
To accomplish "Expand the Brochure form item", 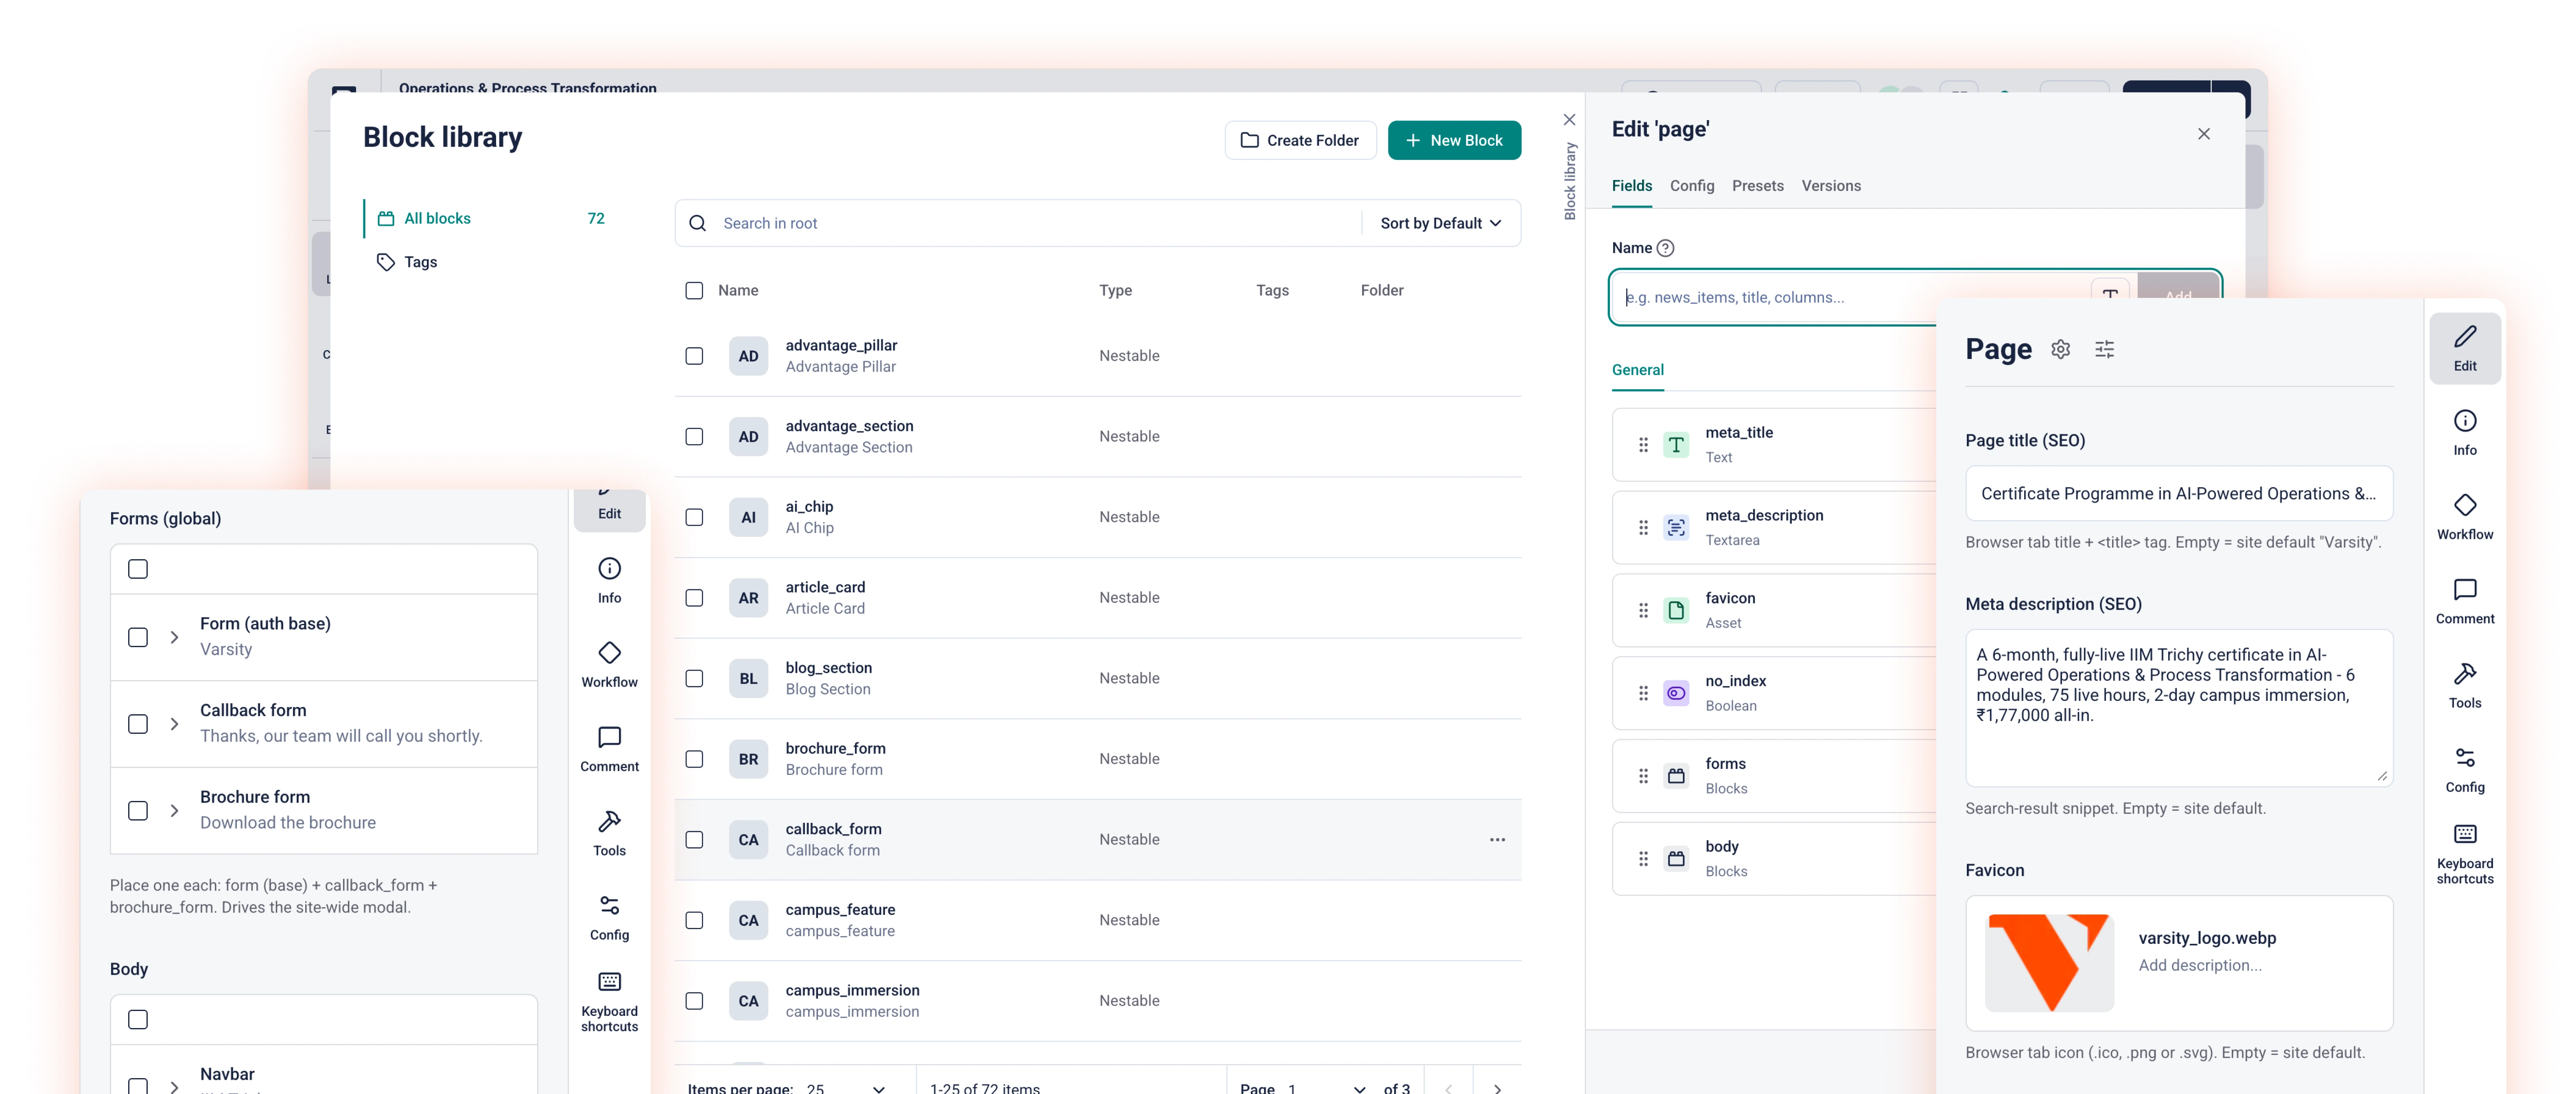I will click(x=174, y=811).
